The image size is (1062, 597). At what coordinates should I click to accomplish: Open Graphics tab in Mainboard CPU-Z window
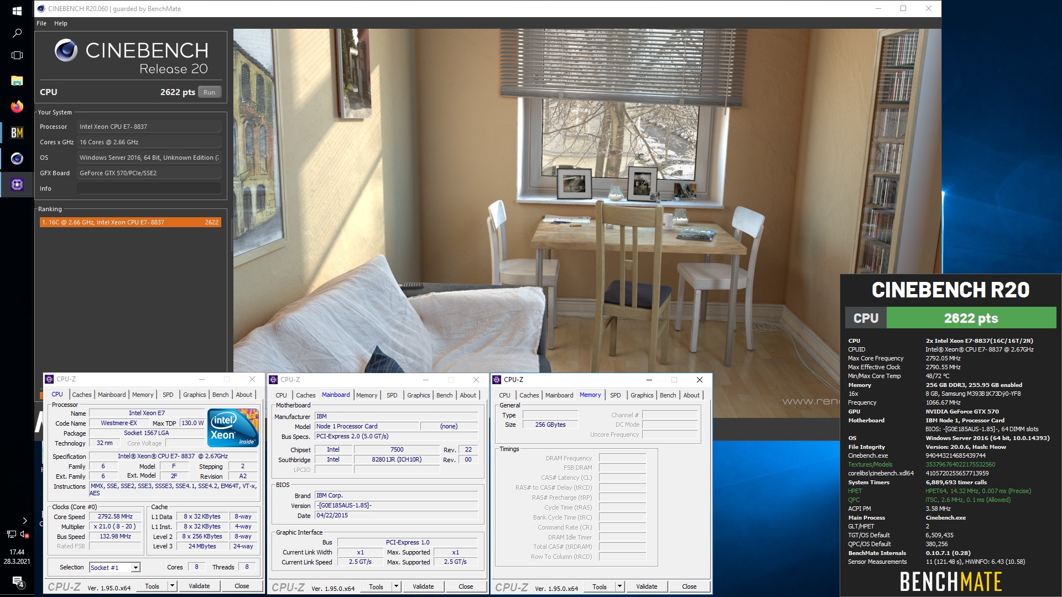coord(418,395)
